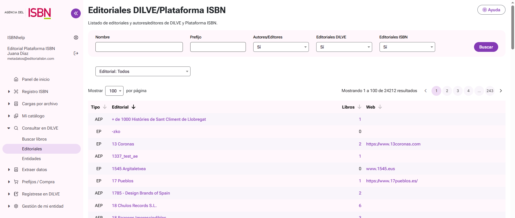The width and height of the screenshot is (515, 218).
Task: Click the download icon for Extraer datos
Action: point(16,170)
